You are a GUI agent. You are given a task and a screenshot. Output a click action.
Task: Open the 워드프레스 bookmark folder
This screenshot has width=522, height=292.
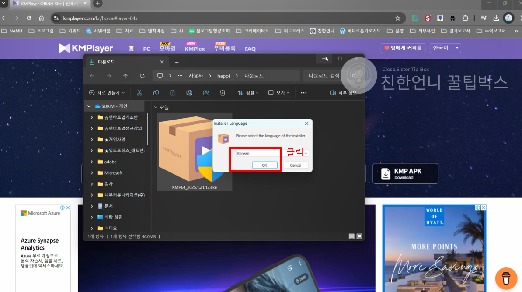point(290,31)
